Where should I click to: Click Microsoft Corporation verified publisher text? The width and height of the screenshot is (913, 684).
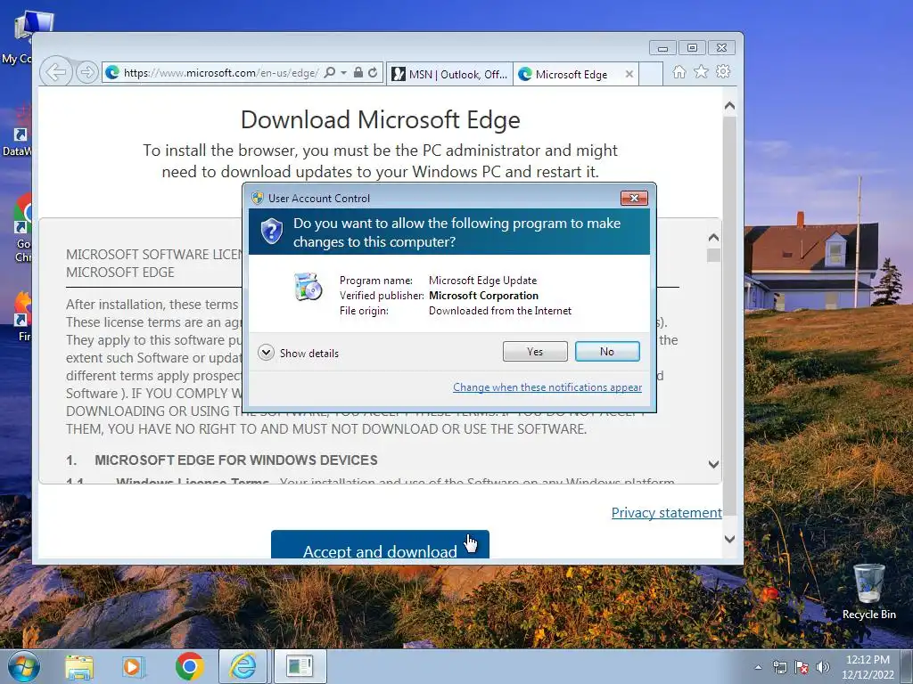(483, 296)
